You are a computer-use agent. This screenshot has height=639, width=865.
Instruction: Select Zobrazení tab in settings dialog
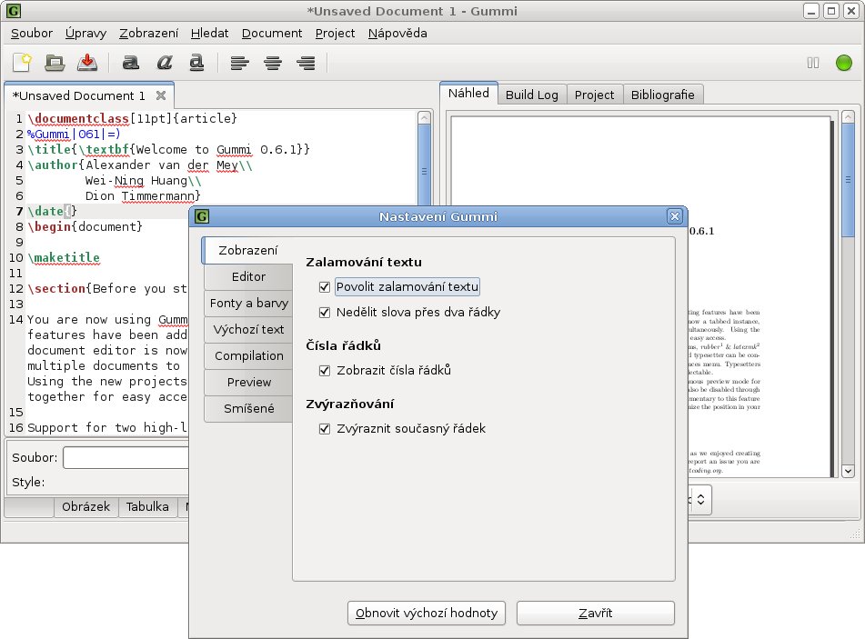[247, 250]
